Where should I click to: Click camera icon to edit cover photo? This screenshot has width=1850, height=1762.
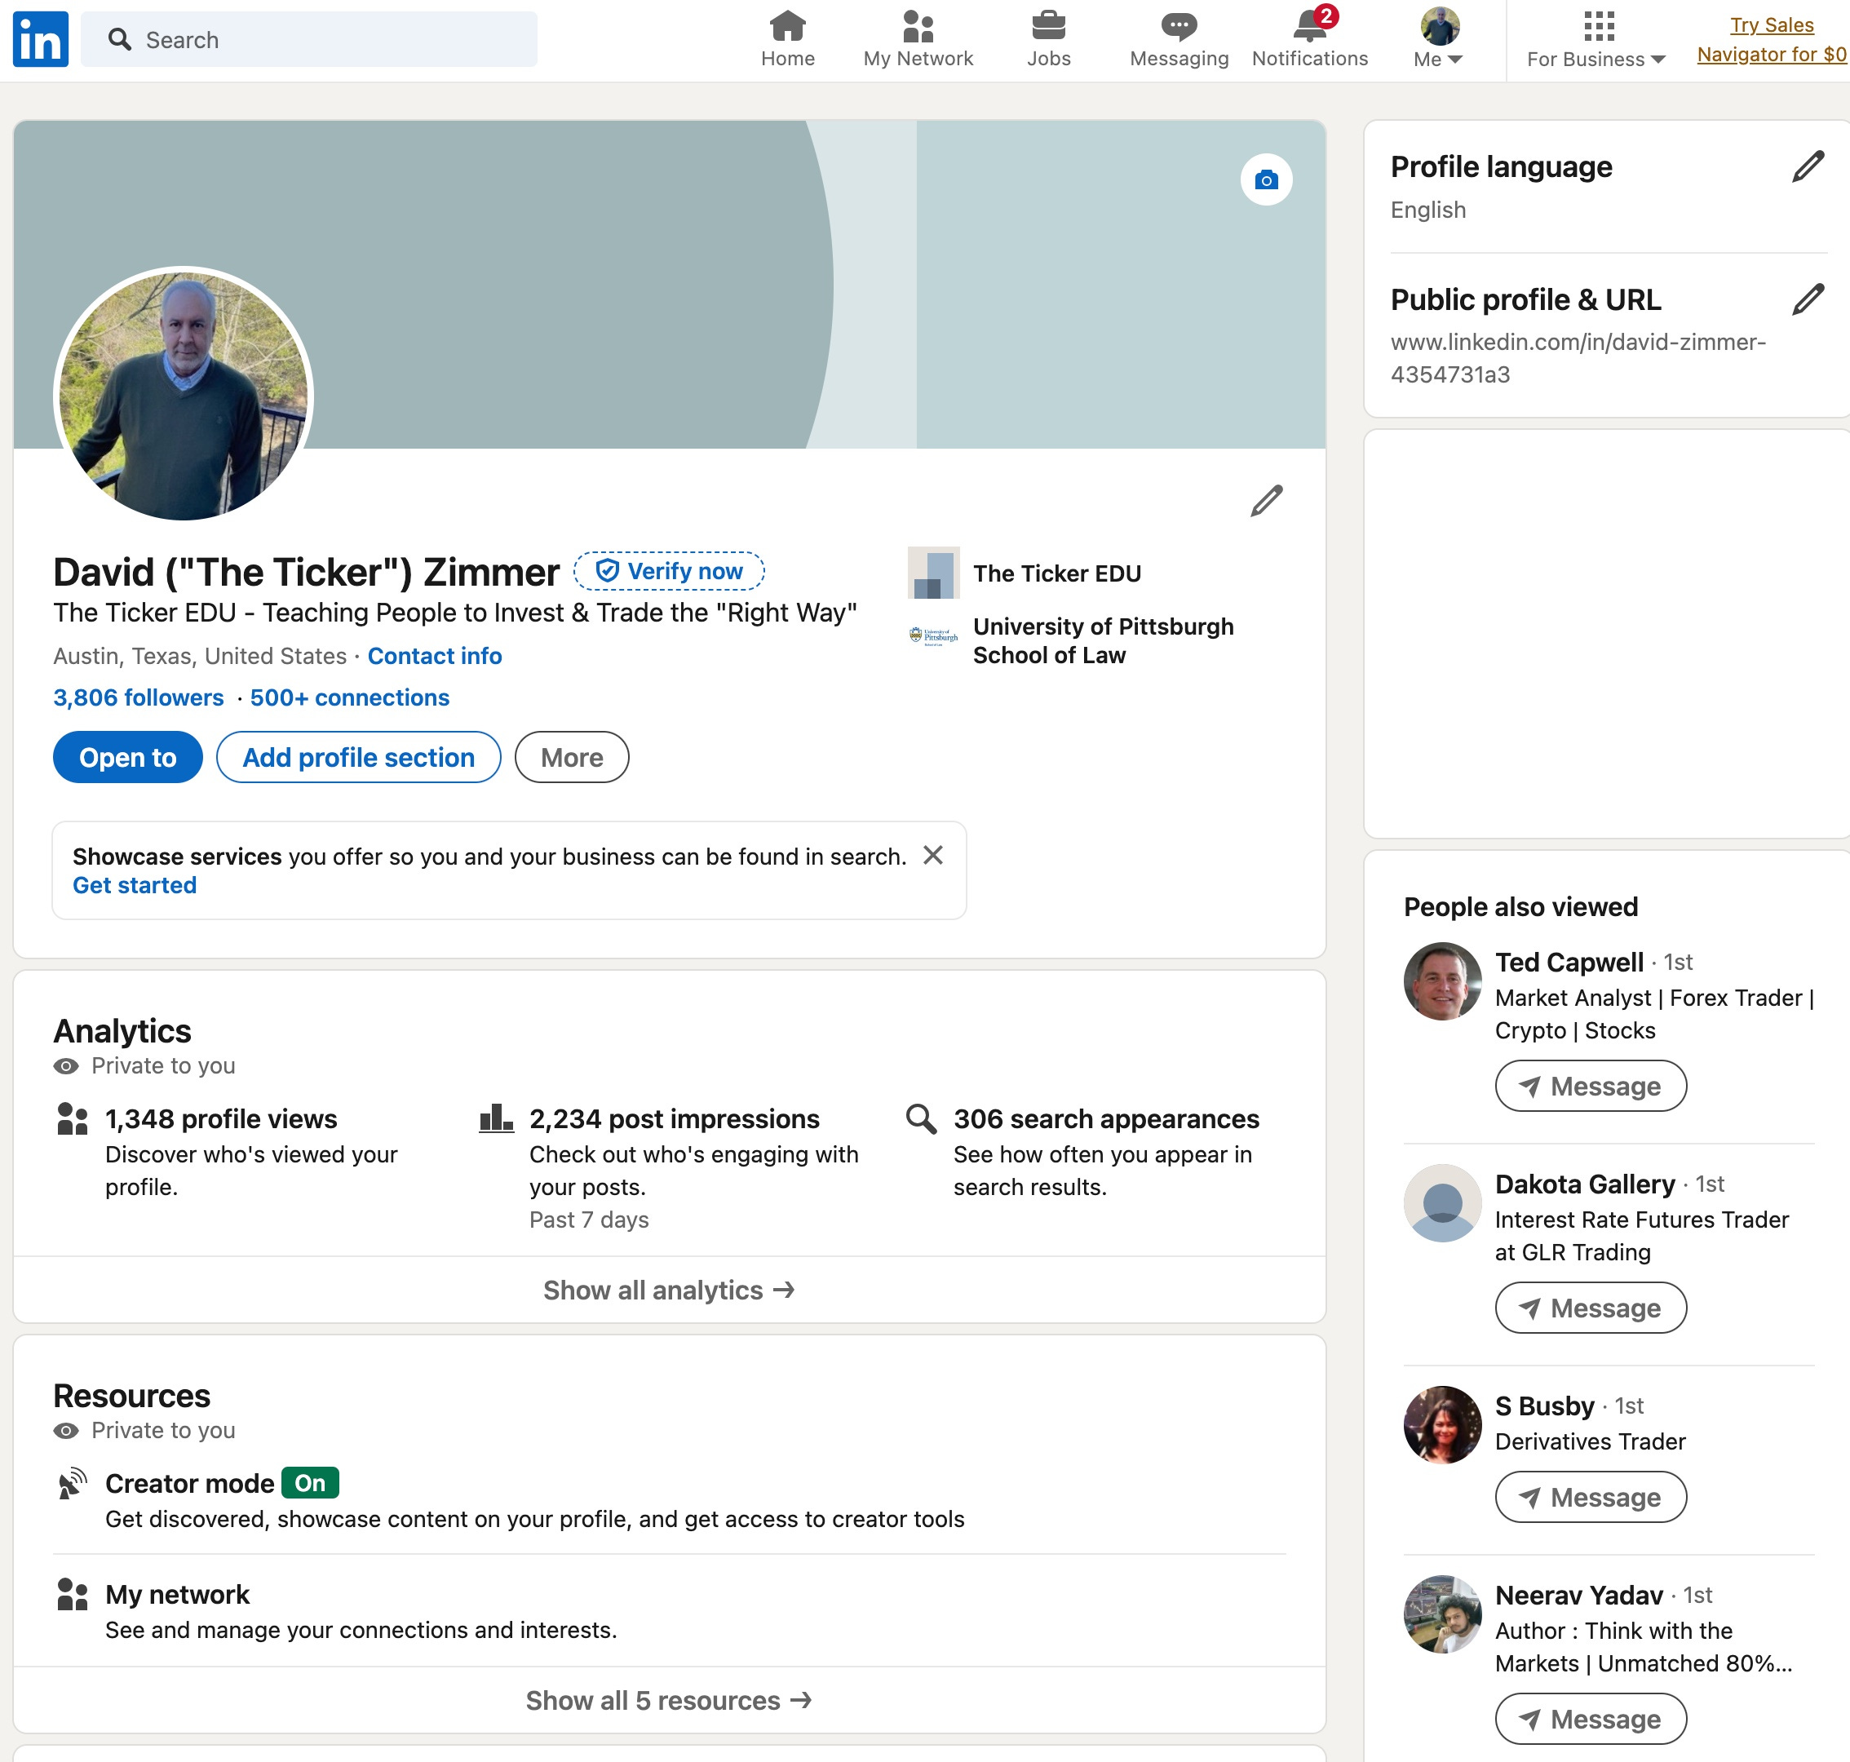pos(1266,179)
